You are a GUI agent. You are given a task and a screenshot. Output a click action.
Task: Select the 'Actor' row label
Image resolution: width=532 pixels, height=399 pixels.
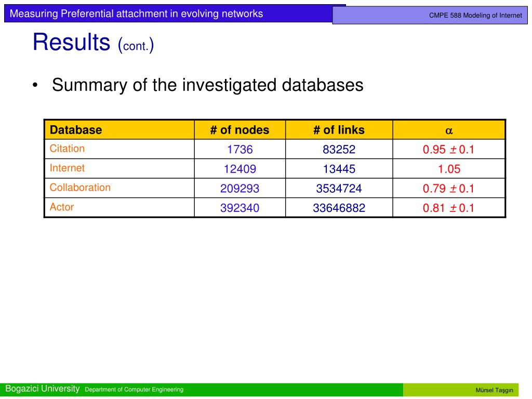pyautogui.click(x=61, y=207)
